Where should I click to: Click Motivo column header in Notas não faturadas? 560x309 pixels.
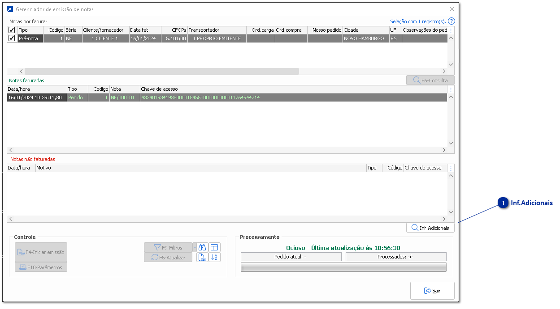point(201,168)
